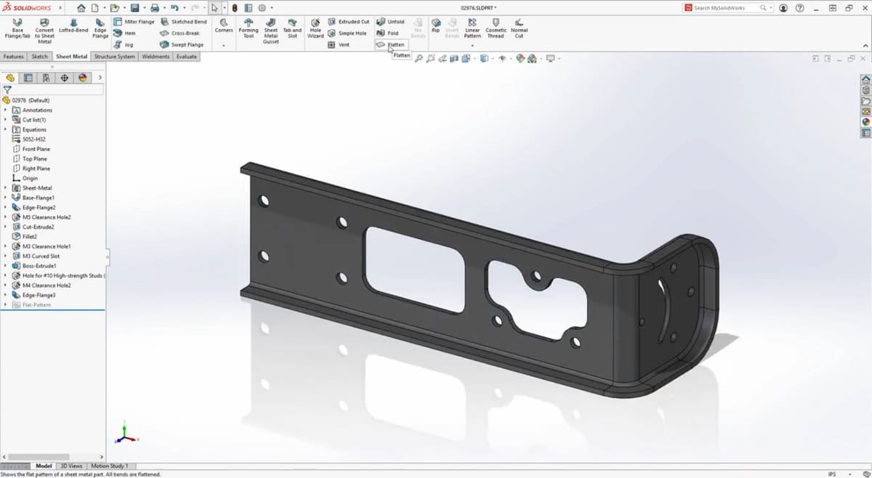Select the Fold command
872x478 pixels.
[387, 33]
